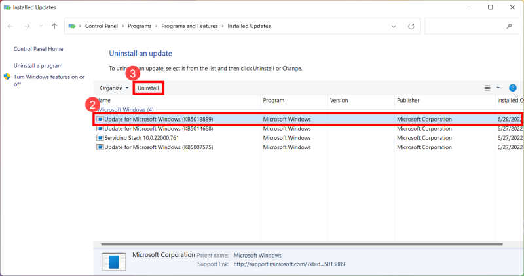Screen dimensions: 524x276
Task: Change view with the view icon
Action: 487,88
